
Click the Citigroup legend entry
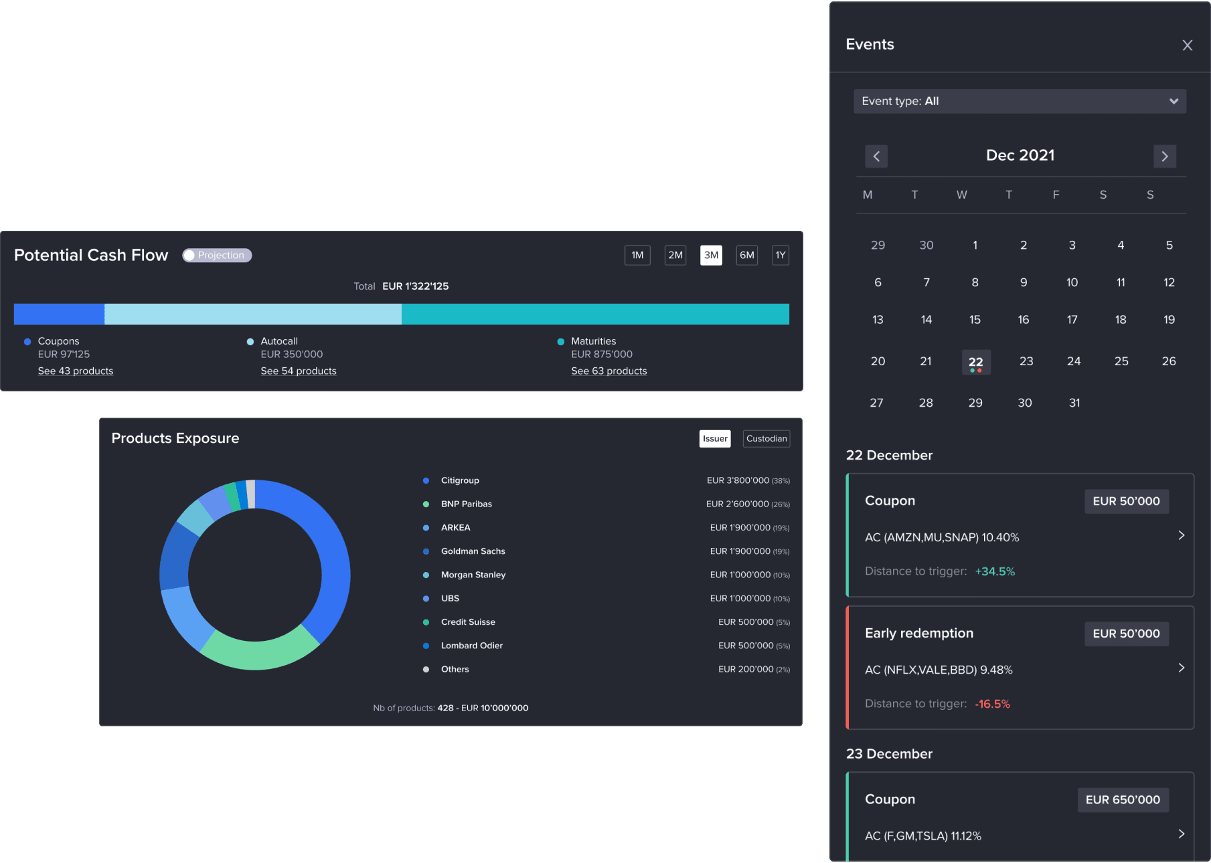pos(460,480)
